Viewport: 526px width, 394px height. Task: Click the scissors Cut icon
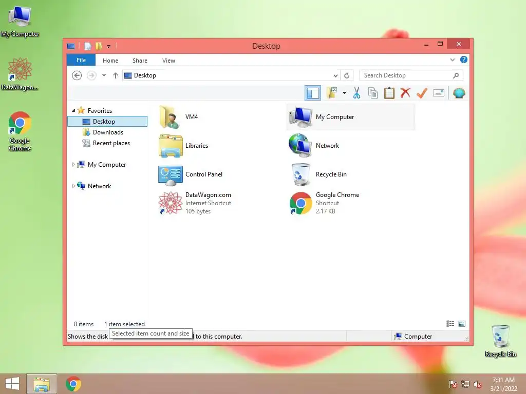pyautogui.click(x=356, y=93)
